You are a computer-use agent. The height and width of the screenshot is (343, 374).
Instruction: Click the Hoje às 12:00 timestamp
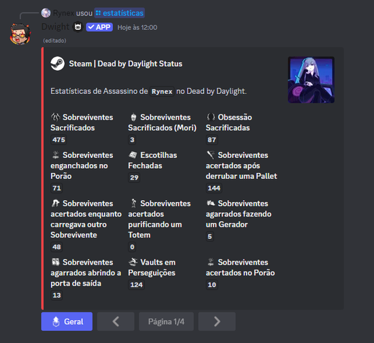coord(137,27)
